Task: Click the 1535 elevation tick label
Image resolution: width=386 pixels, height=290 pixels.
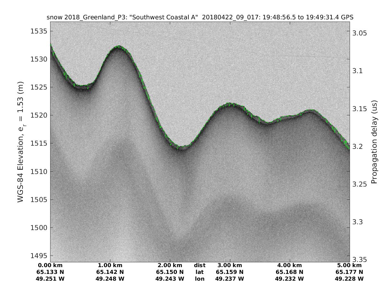Action: tap(39, 31)
